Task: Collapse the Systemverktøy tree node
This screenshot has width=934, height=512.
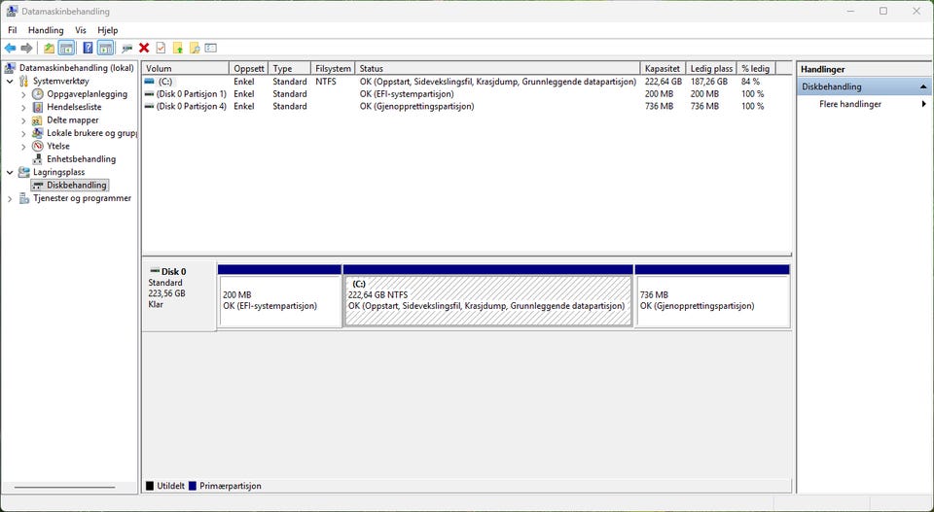Action: click(x=10, y=81)
